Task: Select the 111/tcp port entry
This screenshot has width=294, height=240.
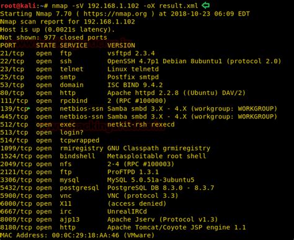Action: 14,101
